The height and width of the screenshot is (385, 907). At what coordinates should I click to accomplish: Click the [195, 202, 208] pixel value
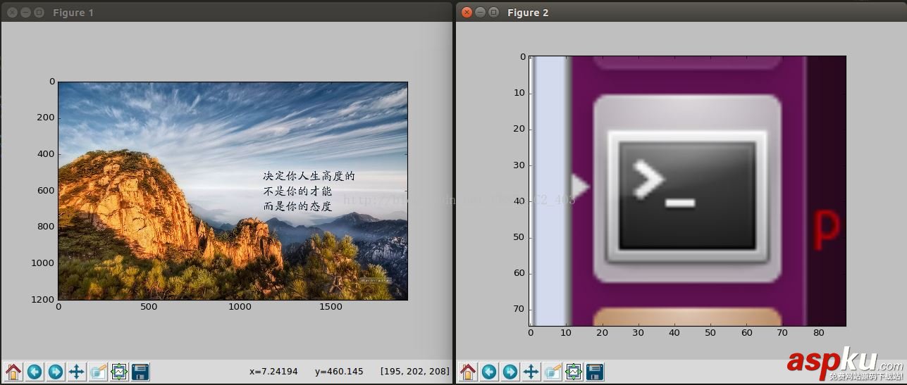pyautogui.click(x=414, y=372)
